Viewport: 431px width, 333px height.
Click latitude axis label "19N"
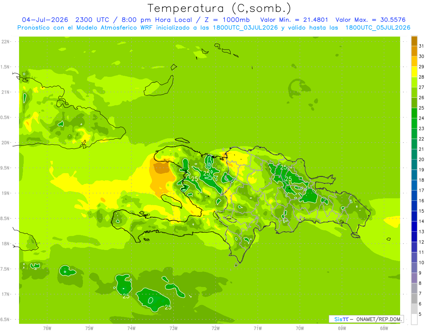[x=6, y=193]
